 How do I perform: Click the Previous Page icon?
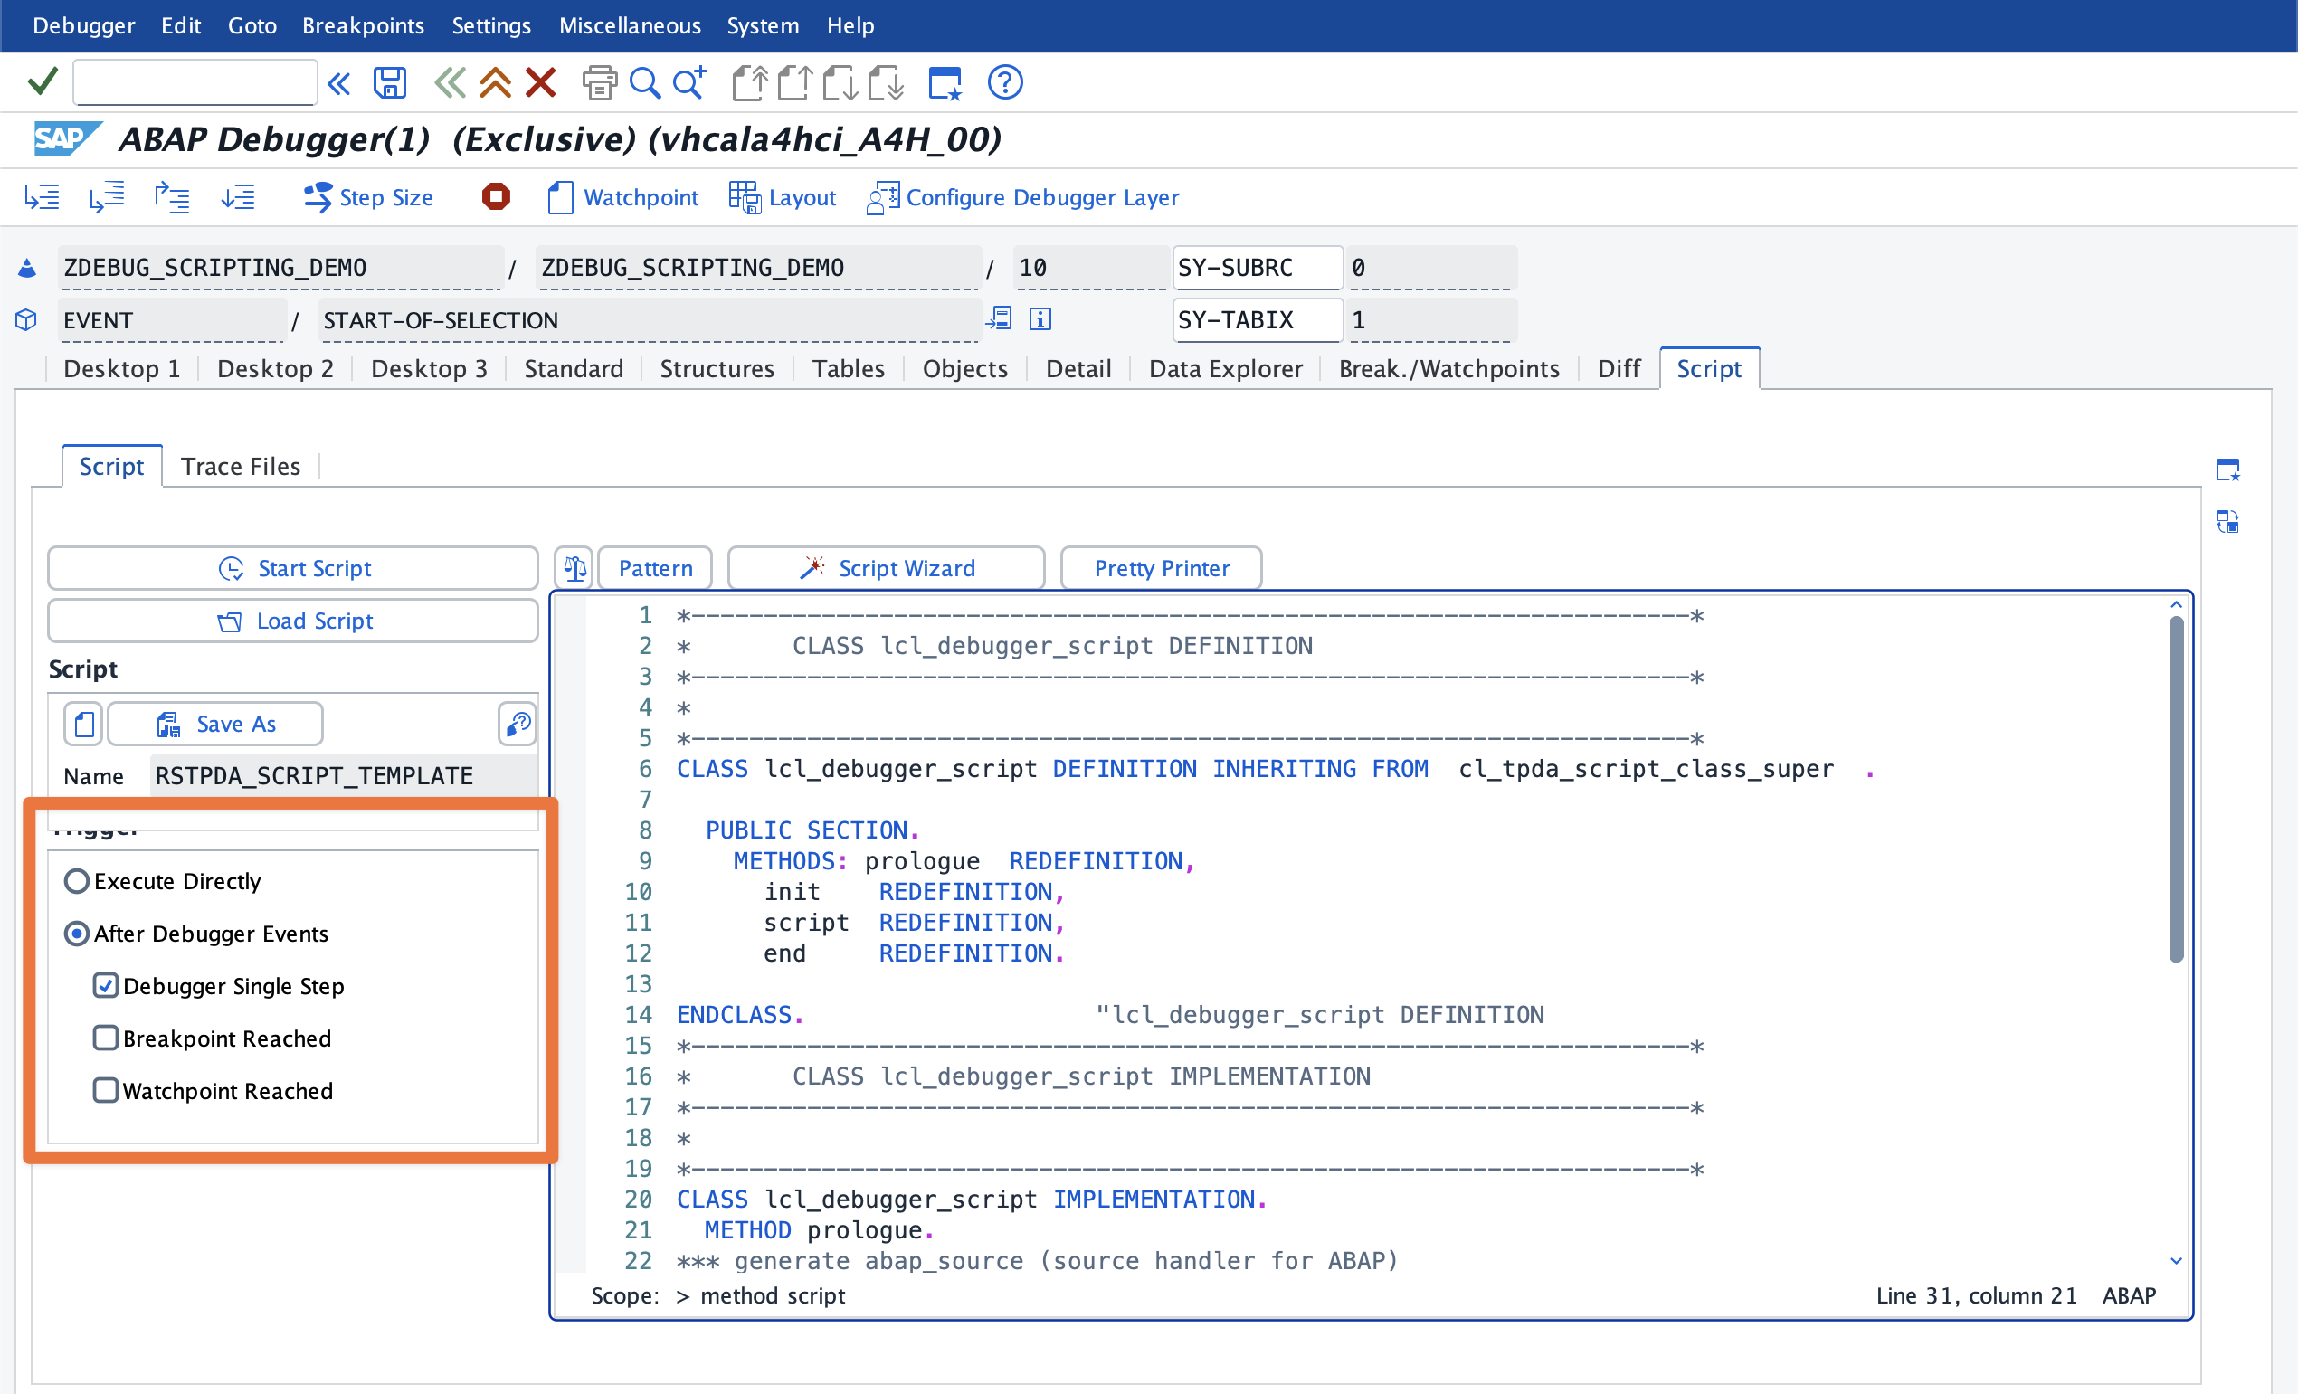coord(794,83)
